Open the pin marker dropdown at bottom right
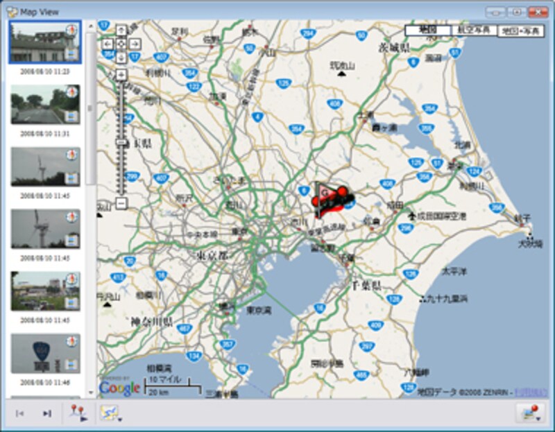 (530, 413)
